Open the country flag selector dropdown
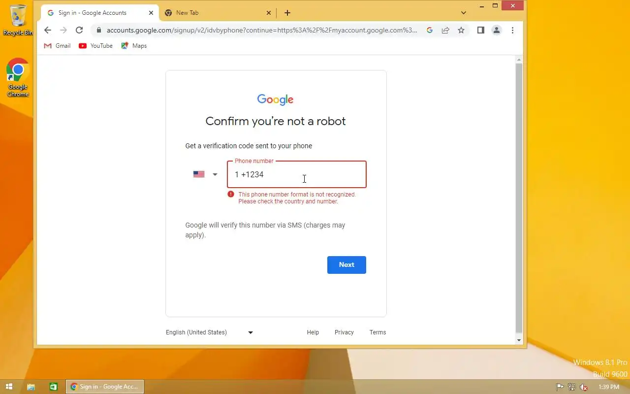This screenshot has height=394, width=630. click(205, 174)
